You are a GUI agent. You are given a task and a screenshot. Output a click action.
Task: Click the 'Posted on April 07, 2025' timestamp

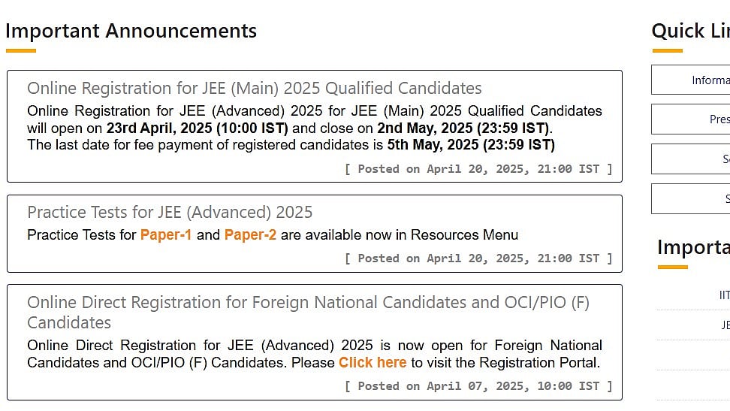coord(478,386)
